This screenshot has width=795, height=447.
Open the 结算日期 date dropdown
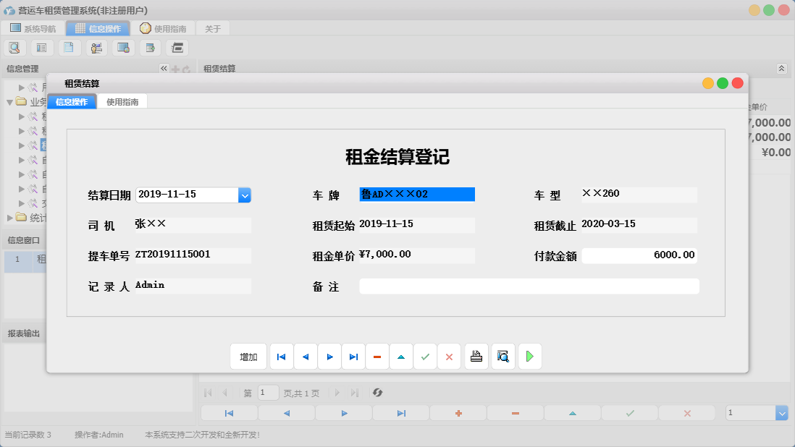click(244, 195)
